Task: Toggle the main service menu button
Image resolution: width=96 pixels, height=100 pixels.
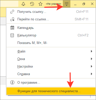Action: (x=67, y=4)
